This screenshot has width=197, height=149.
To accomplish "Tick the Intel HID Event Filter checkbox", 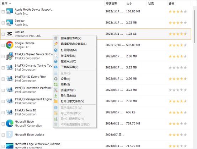I will pos(3,79).
